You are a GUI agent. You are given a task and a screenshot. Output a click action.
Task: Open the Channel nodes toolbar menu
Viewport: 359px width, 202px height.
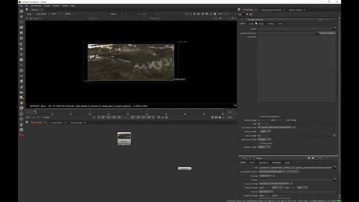(21, 27)
